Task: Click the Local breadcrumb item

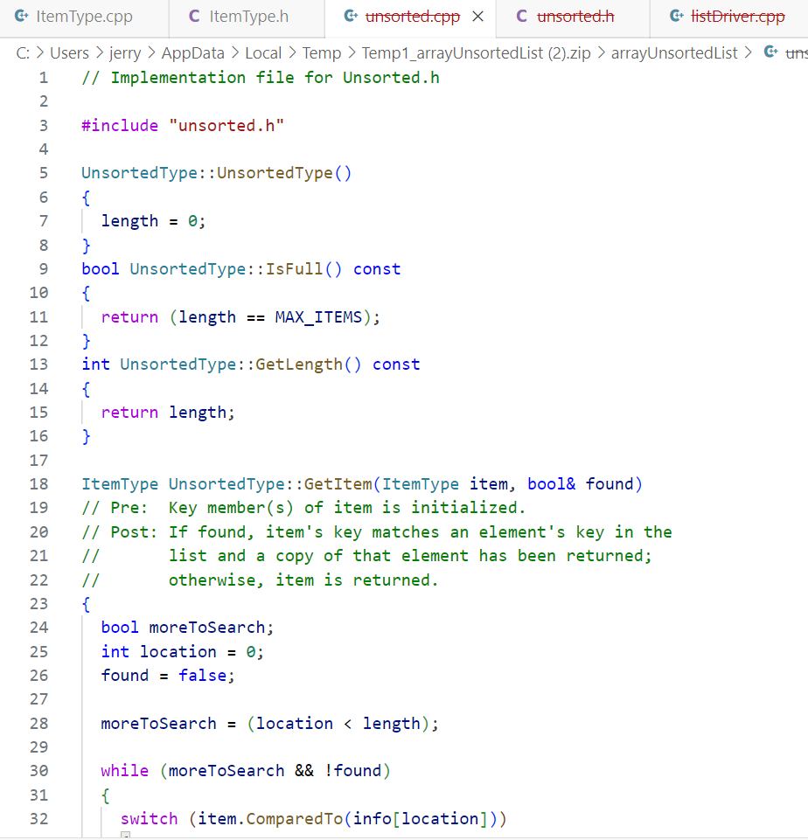Action: [x=263, y=52]
